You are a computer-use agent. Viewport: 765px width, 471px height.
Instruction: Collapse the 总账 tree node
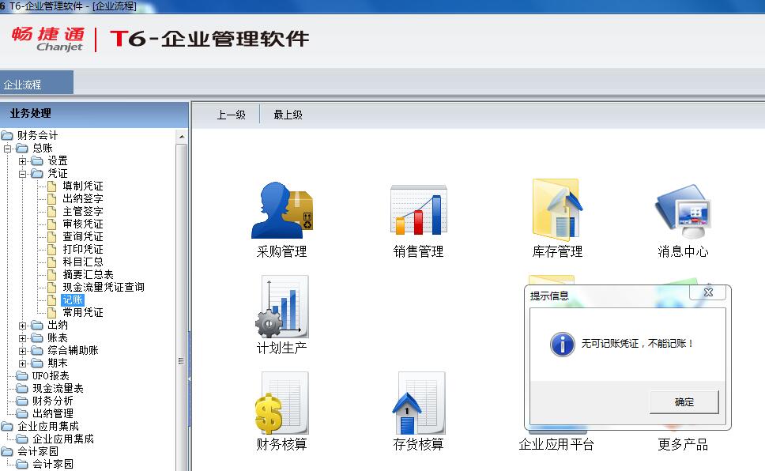pos(8,149)
